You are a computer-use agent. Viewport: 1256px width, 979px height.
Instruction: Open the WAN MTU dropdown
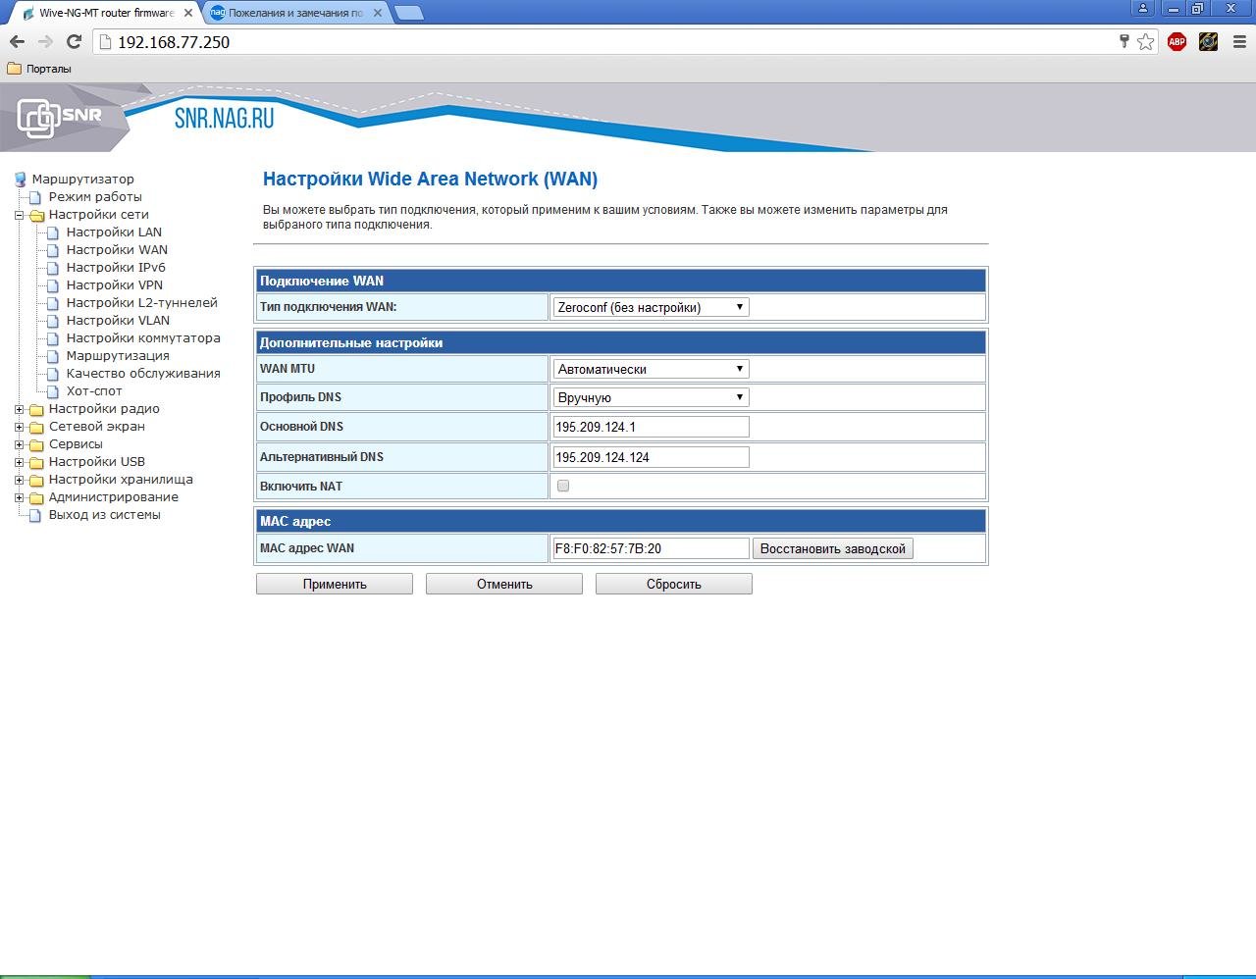tap(651, 369)
